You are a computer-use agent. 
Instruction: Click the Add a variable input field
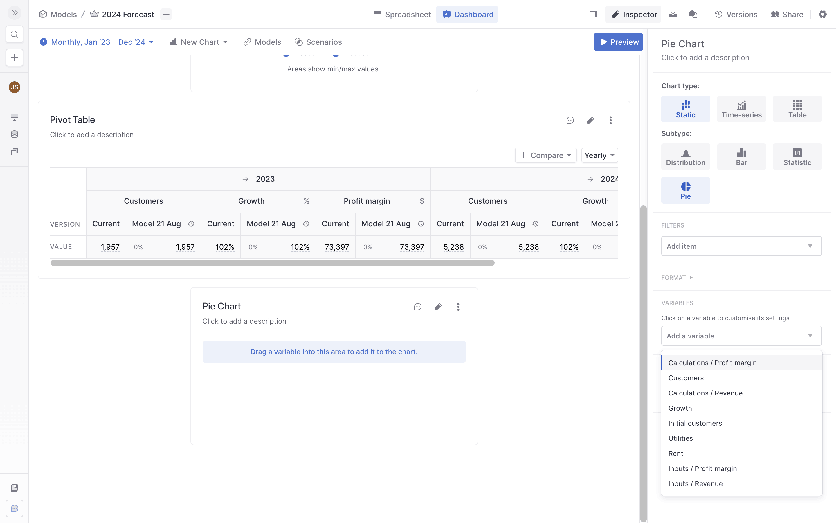tap(741, 336)
